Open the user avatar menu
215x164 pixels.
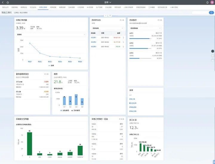coord(212,2)
